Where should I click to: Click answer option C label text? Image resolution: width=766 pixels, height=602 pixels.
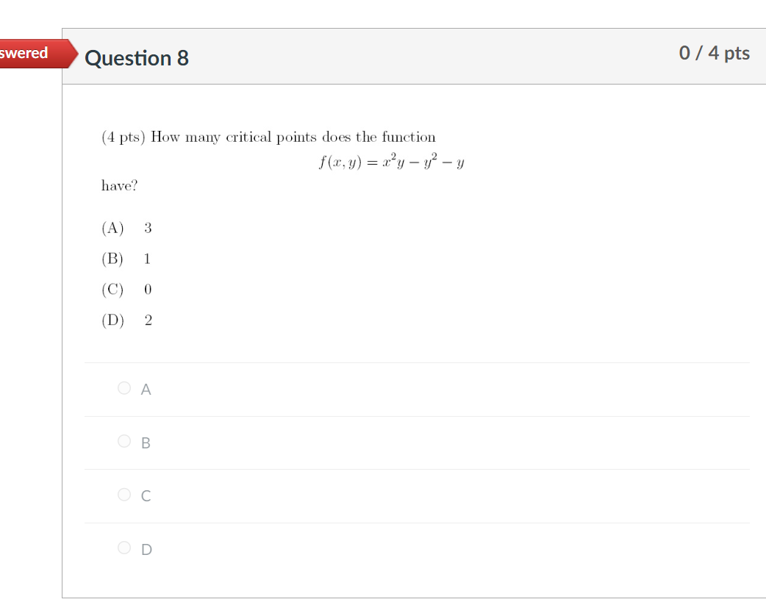tap(146, 495)
